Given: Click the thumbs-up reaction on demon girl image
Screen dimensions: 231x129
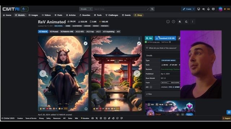Looking at the screenshot, I should coord(42,109).
